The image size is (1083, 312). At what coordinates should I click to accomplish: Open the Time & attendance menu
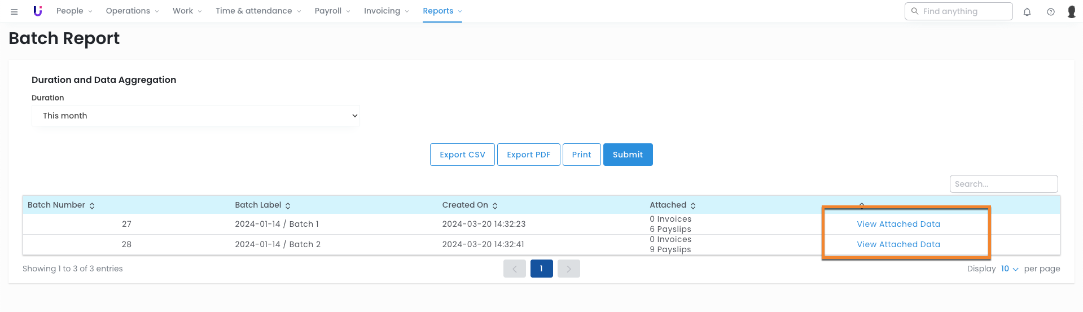258,11
